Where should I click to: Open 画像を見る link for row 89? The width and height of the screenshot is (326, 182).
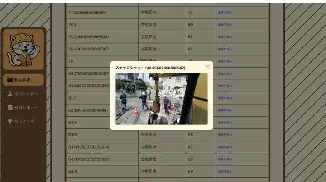click(x=225, y=171)
